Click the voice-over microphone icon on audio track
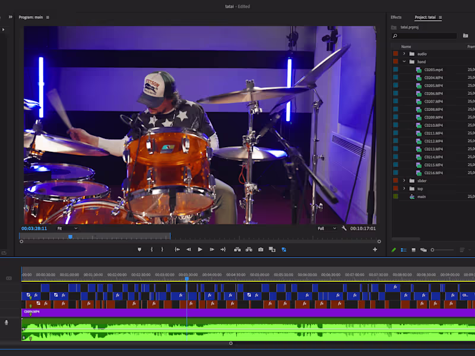The height and width of the screenshot is (356, 475). [x=7, y=322]
